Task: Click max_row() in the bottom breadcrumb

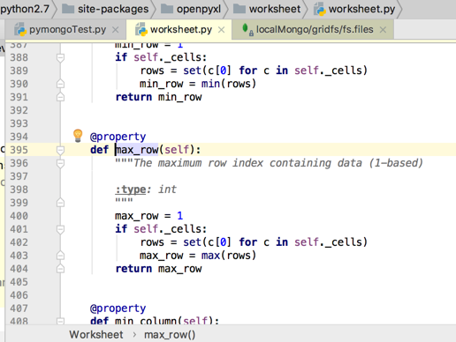Action: click(x=170, y=334)
